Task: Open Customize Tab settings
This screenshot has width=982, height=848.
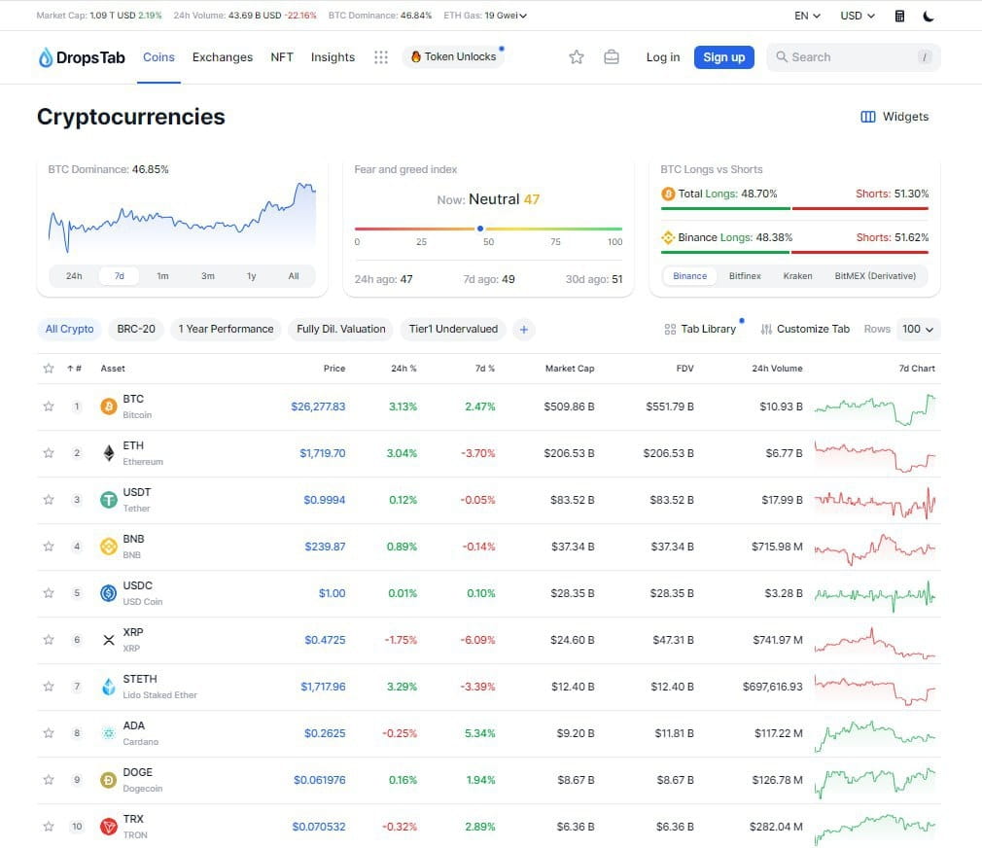Action: [x=805, y=330]
